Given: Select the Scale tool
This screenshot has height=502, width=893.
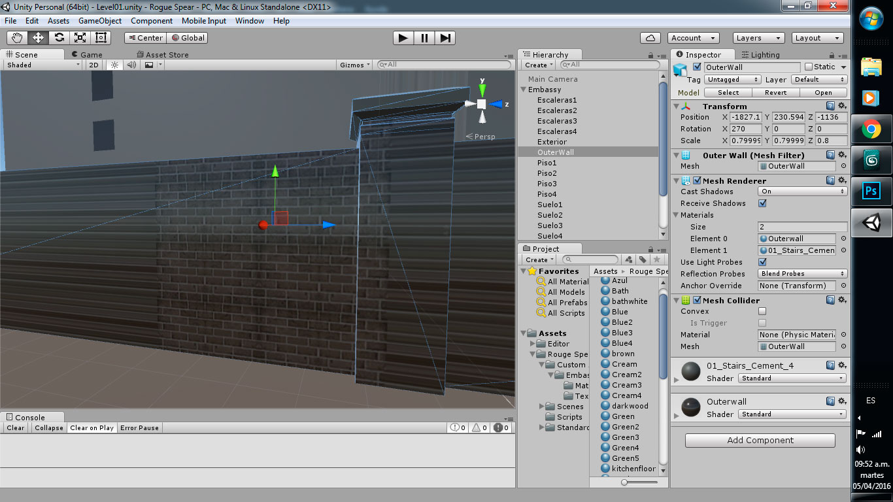Looking at the screenshot, I should (x=80, y=38).
